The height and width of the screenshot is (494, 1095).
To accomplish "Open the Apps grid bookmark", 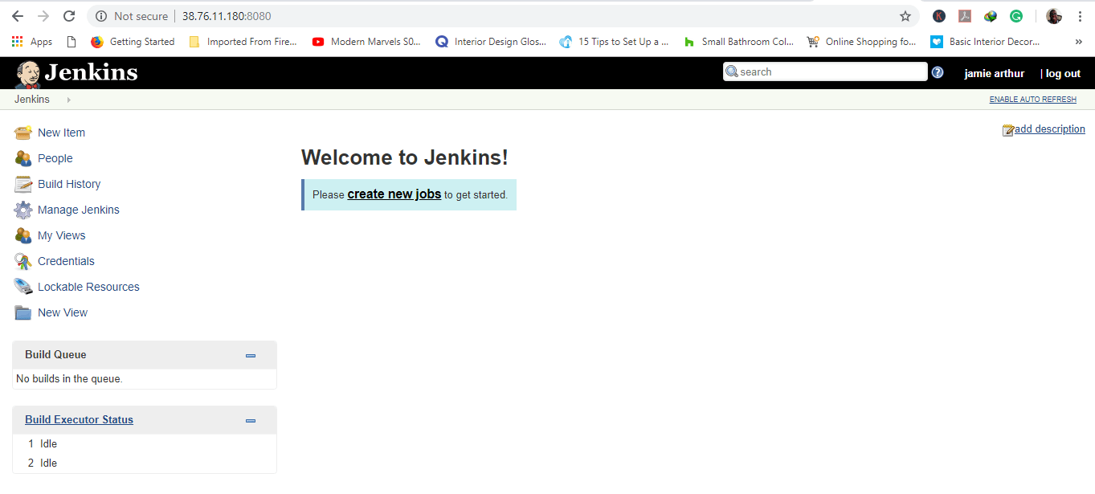I will (32, 42).
